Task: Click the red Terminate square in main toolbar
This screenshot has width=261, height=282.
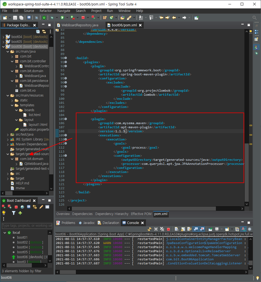Action: (x=83, y=18)
